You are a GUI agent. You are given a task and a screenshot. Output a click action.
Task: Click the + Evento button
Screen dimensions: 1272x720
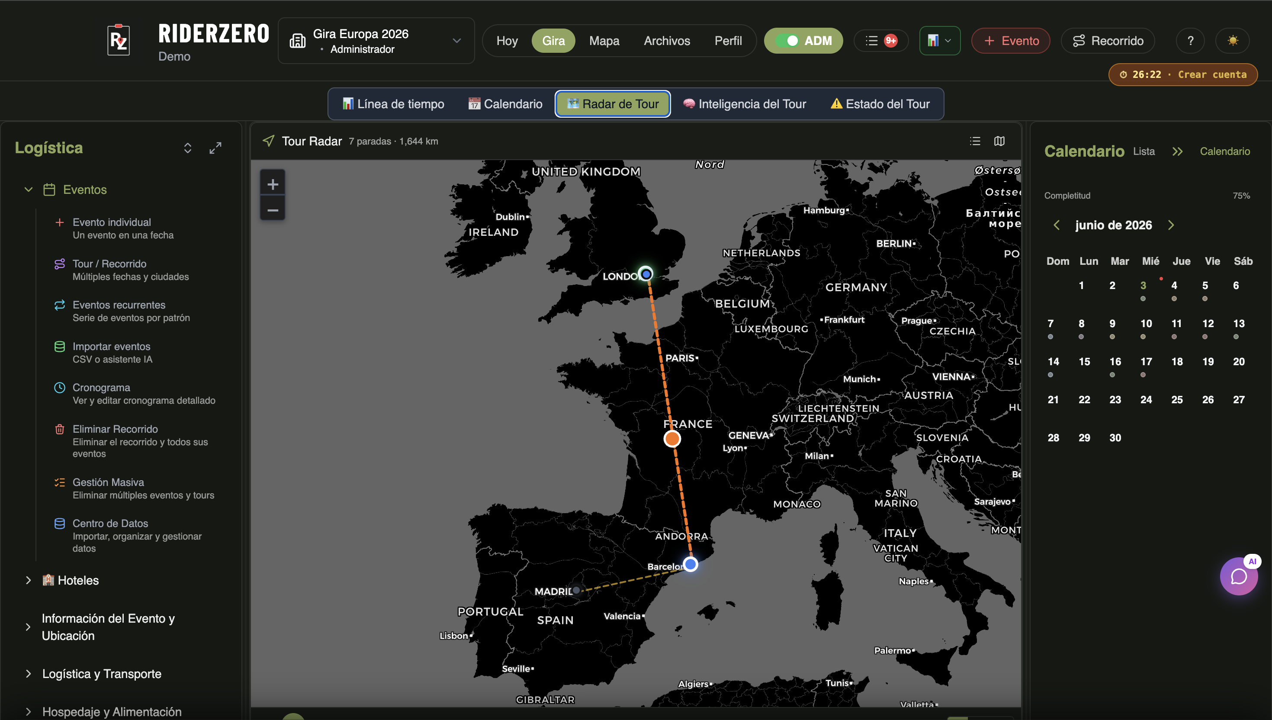pos(1011,41)
